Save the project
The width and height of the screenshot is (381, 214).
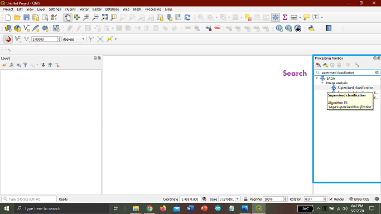[x=26, y=17]
